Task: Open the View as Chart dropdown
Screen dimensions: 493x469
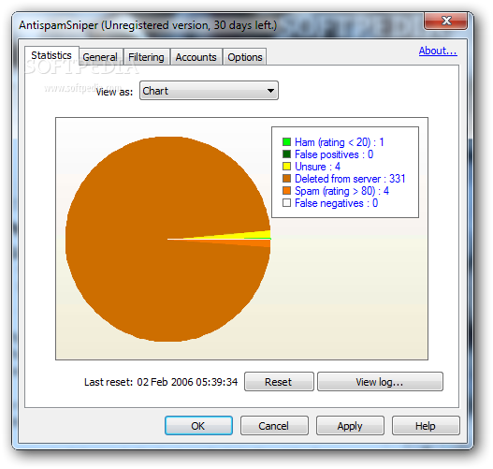Action: tap(209, 91)
